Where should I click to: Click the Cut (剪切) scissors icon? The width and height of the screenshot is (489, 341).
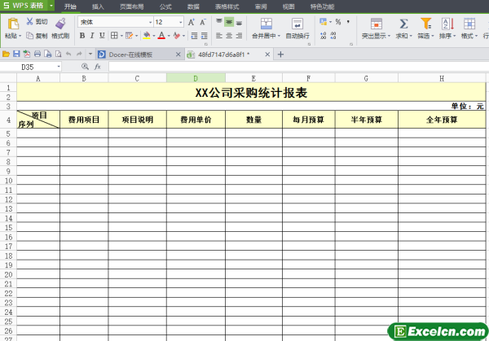tap(30, 21)
